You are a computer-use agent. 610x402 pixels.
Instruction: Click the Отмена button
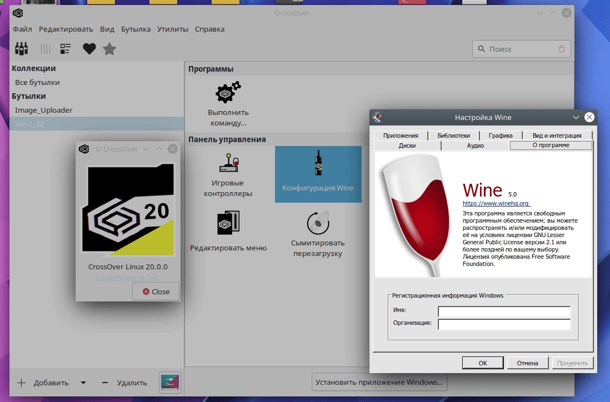click(x=528, y=363)
